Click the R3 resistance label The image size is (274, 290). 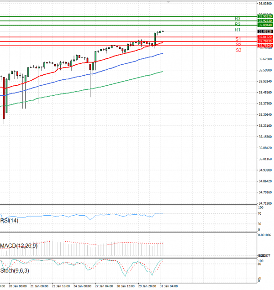[237, 19]
